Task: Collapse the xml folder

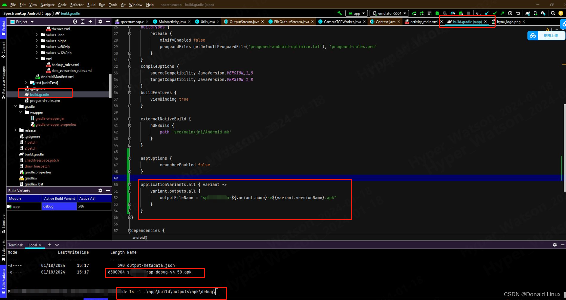Action: [37, 59]
